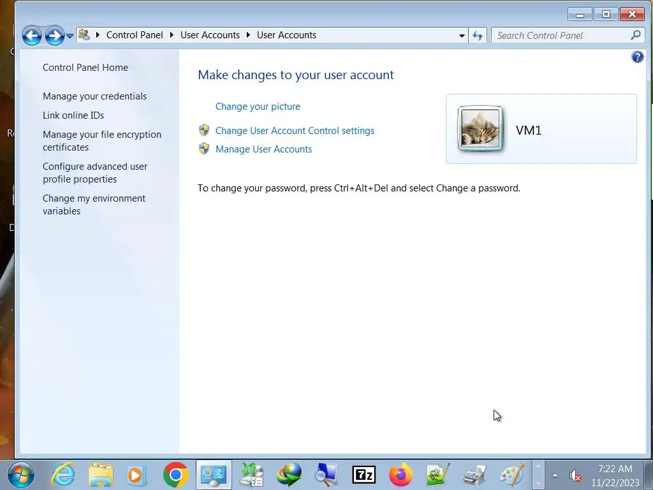Image resolution: width=653 pixels, height=490 pixels.
Task: Open the clock showing 7:22 AM
Action: coord(615,475)
